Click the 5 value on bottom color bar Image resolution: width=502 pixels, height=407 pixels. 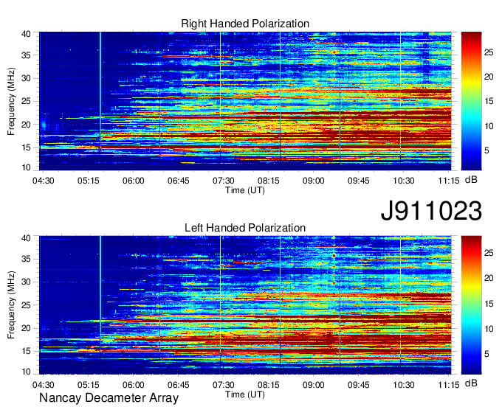486,354
